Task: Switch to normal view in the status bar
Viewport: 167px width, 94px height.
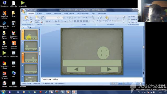Action: [x=112, y=83]
